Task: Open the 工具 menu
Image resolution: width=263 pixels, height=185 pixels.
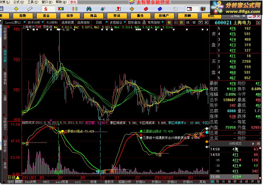Action: 33,2
